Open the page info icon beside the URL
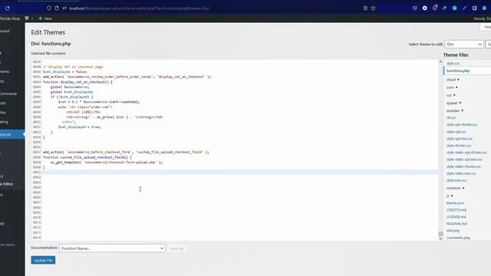This screenshot has width=491, height=276. (x=57, y=8)
